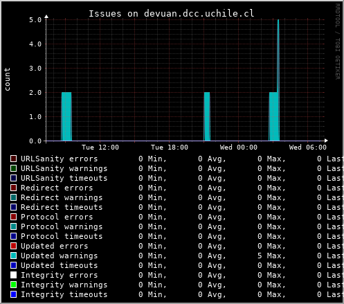Click the Redirect timeouts legend label
344x304 pixels.
(62, 207)
